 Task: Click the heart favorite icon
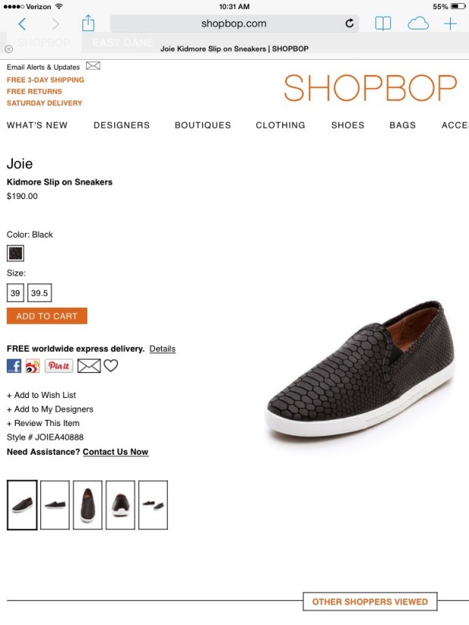pyautogui.click(x=110, y=365)
